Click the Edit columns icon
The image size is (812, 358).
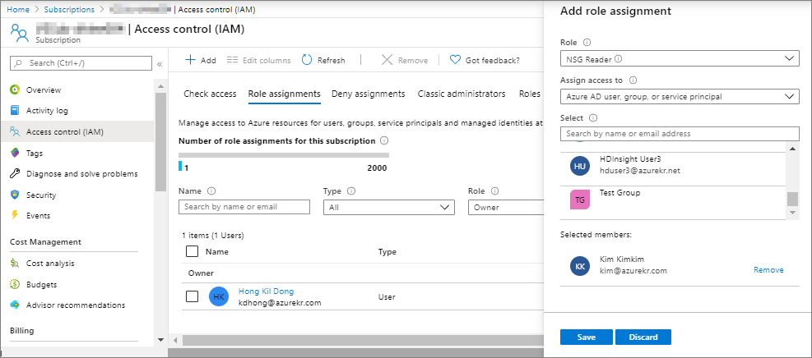[x=233, y=60]
